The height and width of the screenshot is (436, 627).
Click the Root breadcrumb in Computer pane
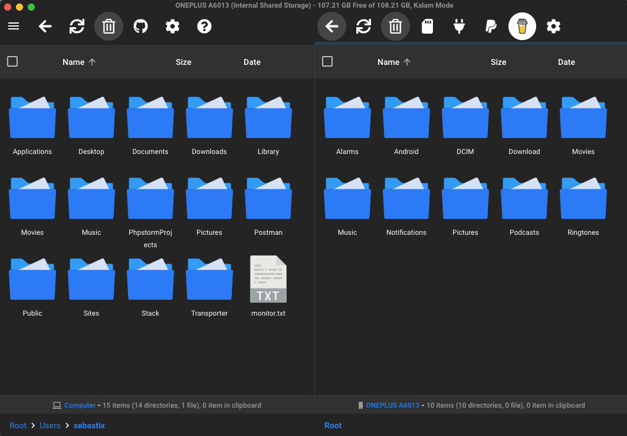coord(18,425)
